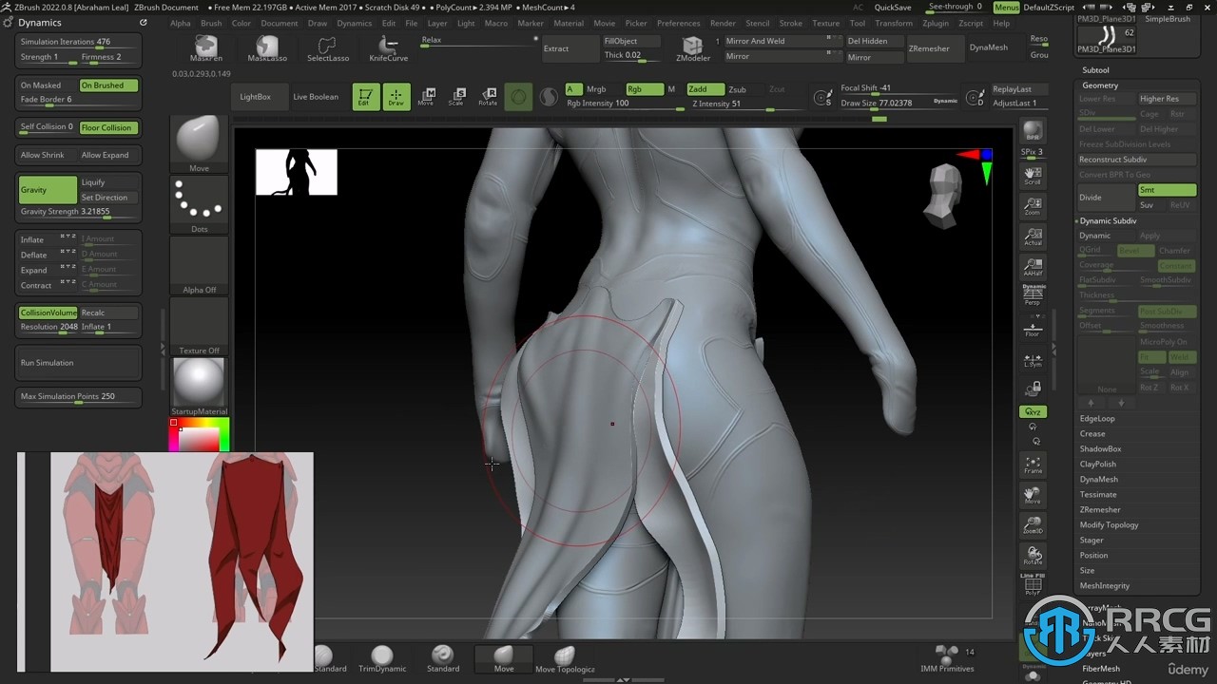Select TrimDynamic brush at bottom
Viewport: 1217px width, 684px height.
(382, 658)
